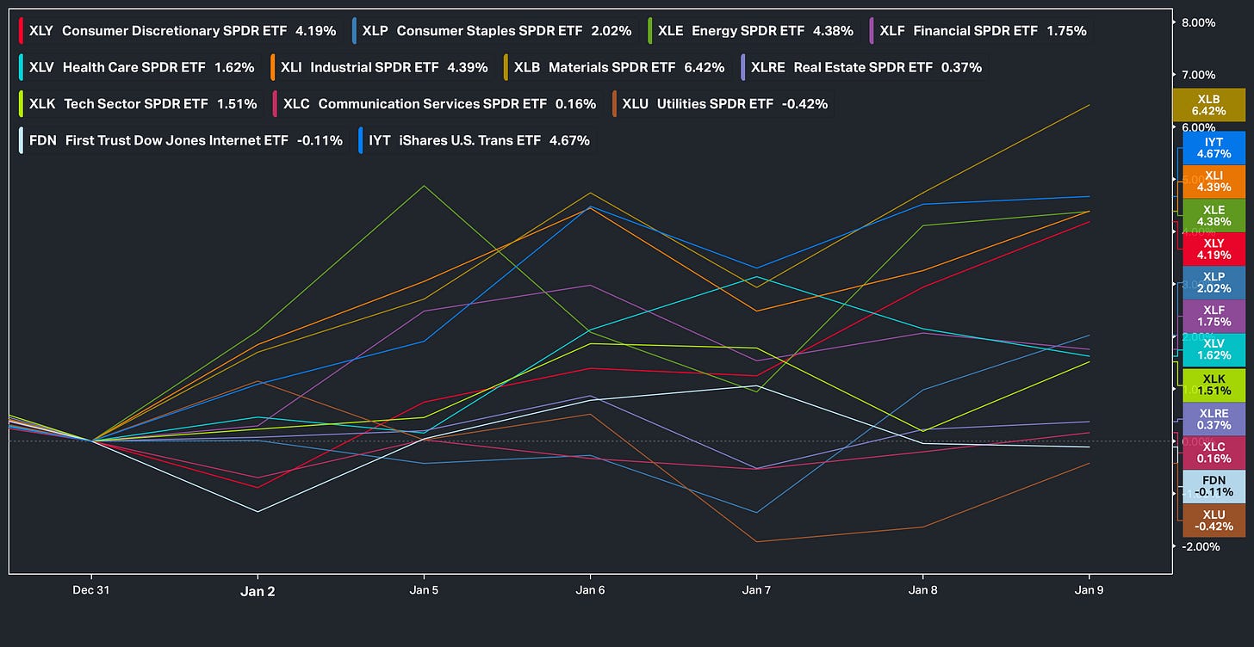Image resolution: width=1254 pixels, height=647 pixels.
Task: Click the 7.00% y-axis tick label
Action: 1200,75
